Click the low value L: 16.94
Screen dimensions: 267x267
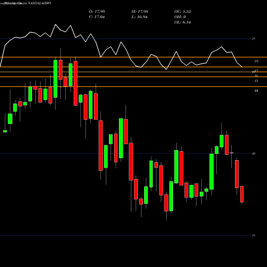pos(139,17)
